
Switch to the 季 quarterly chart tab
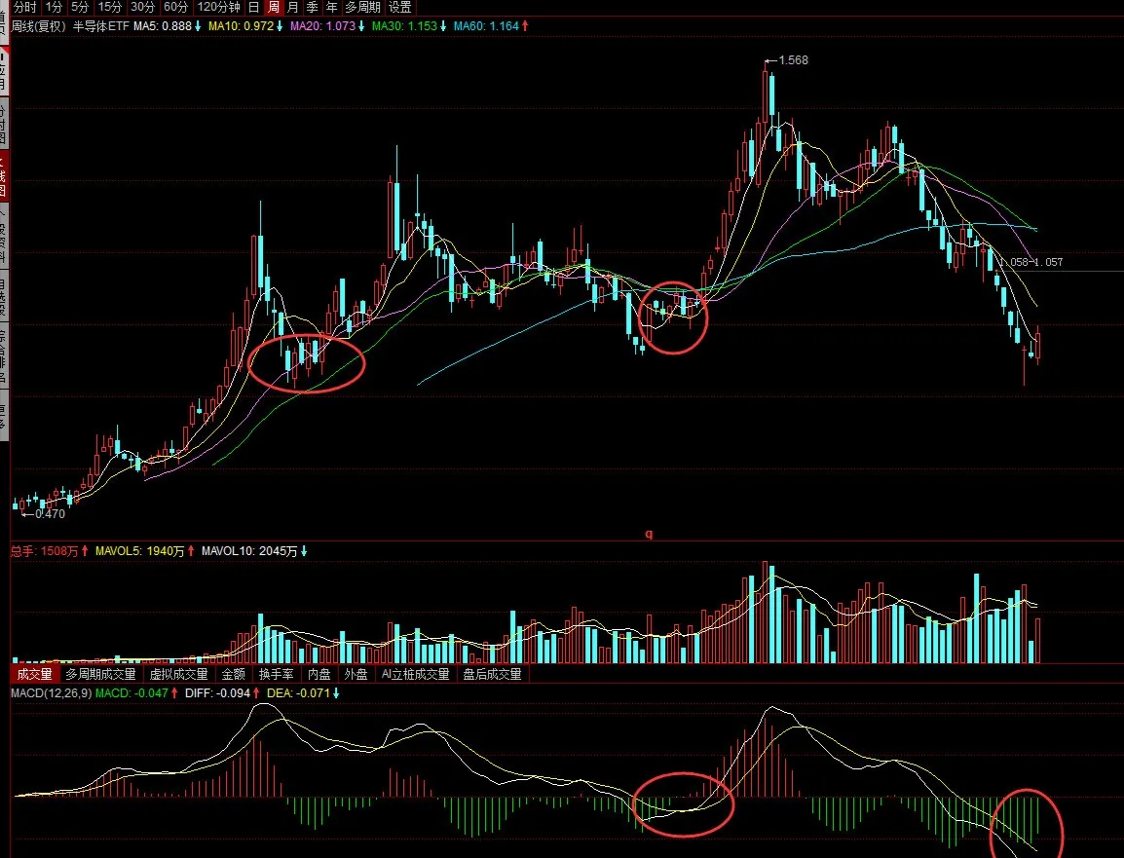[312, 7]
